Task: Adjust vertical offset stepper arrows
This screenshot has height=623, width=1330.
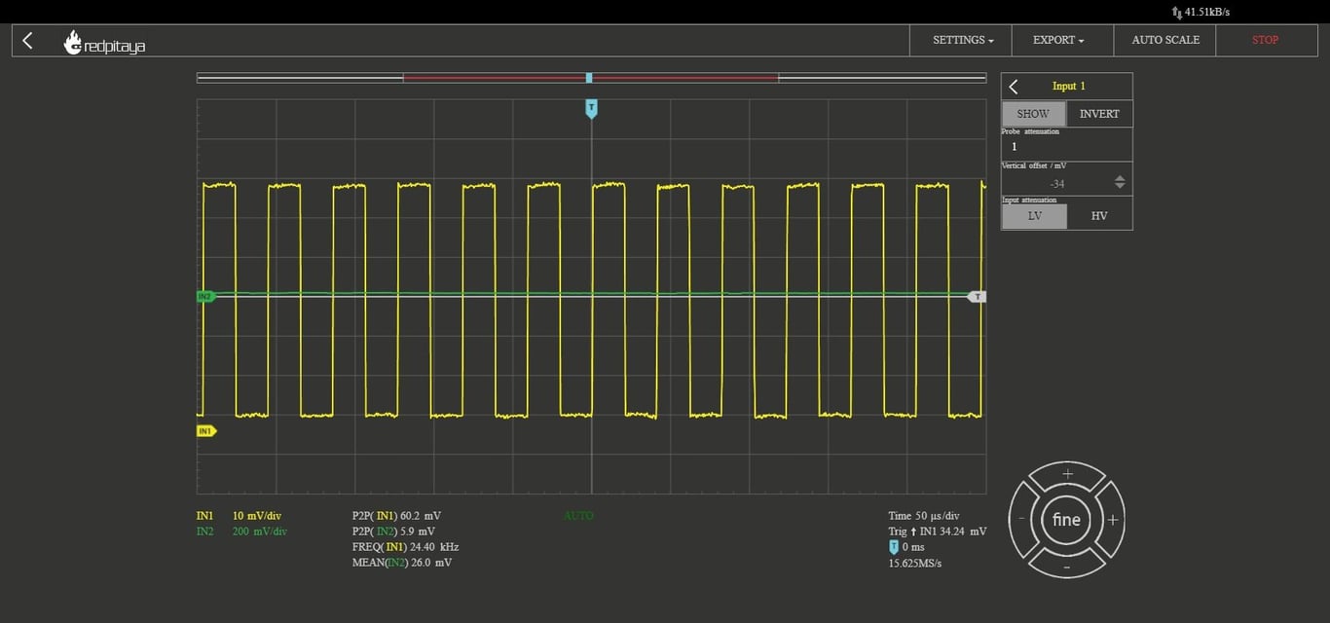Action: pos(1120,182)
